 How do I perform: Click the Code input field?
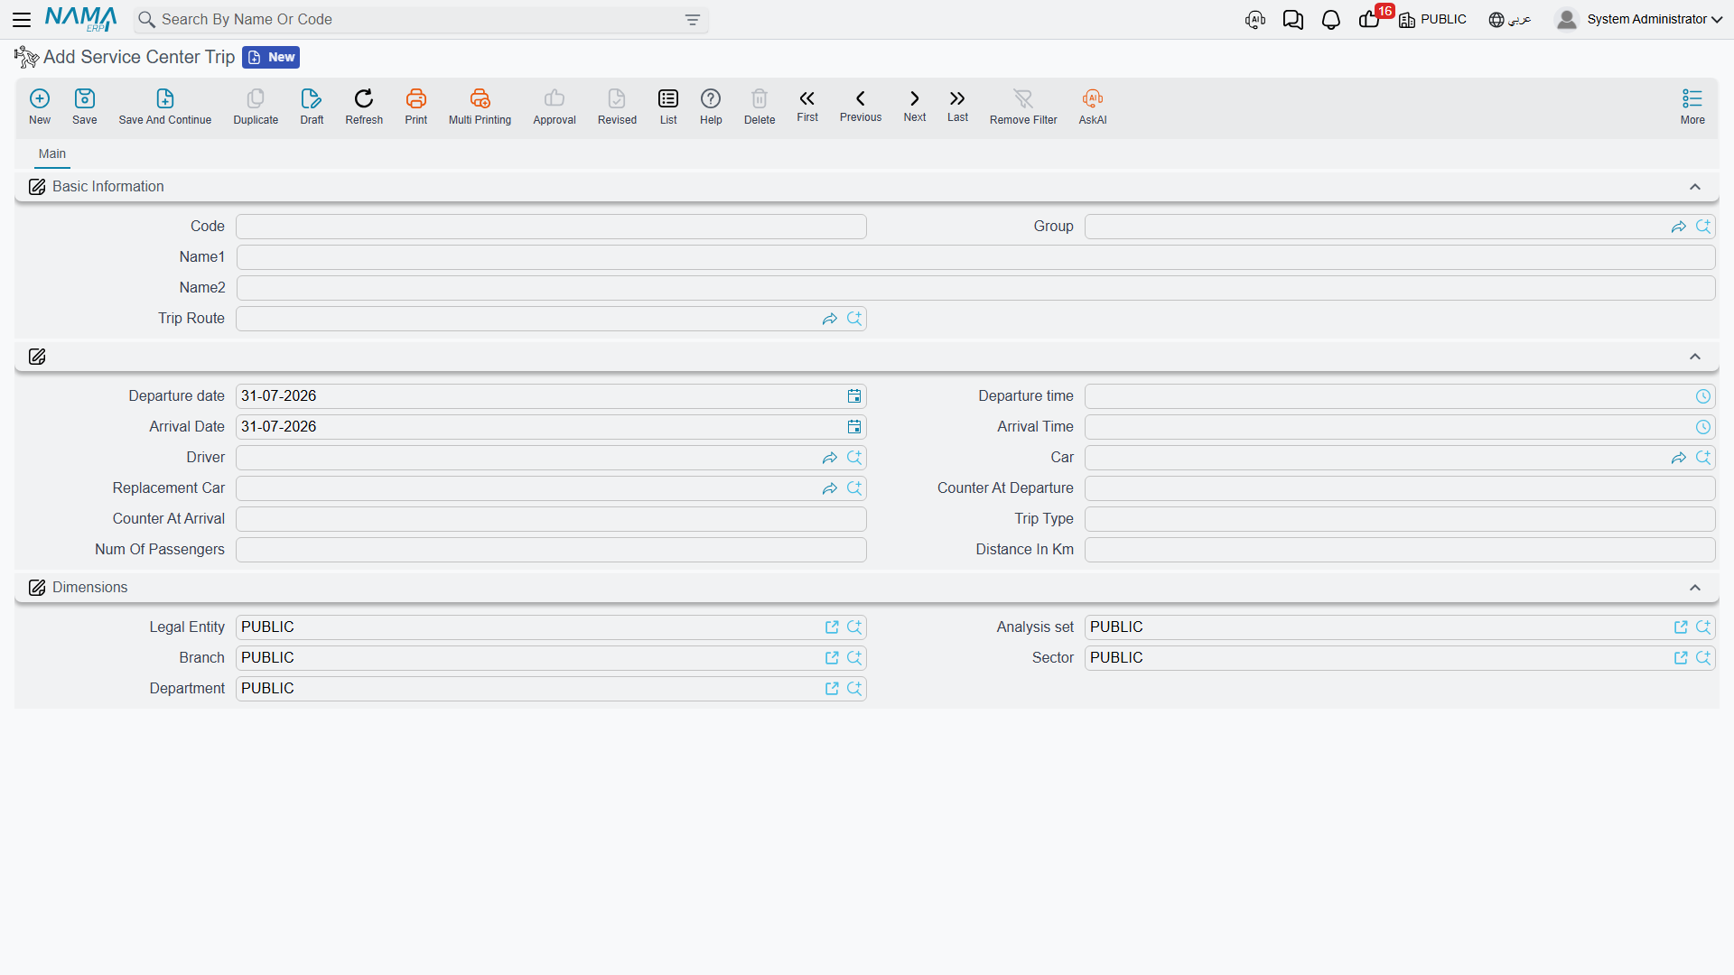point(551,227)
